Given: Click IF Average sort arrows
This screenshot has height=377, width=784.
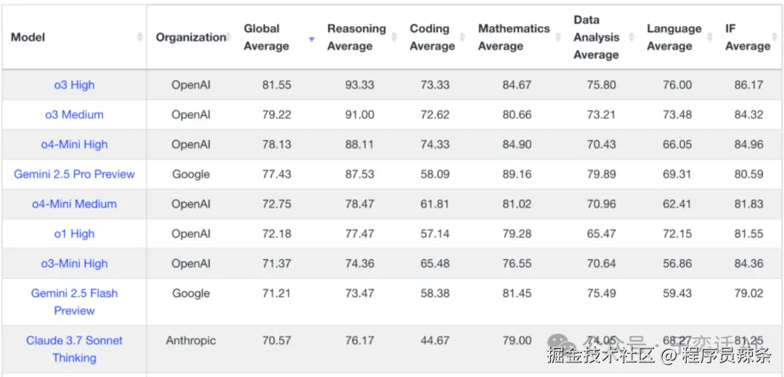Looking at the screenshot, I should [x=775, y=38].
